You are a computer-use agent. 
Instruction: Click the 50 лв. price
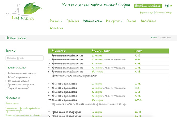(x=137, y=56)
